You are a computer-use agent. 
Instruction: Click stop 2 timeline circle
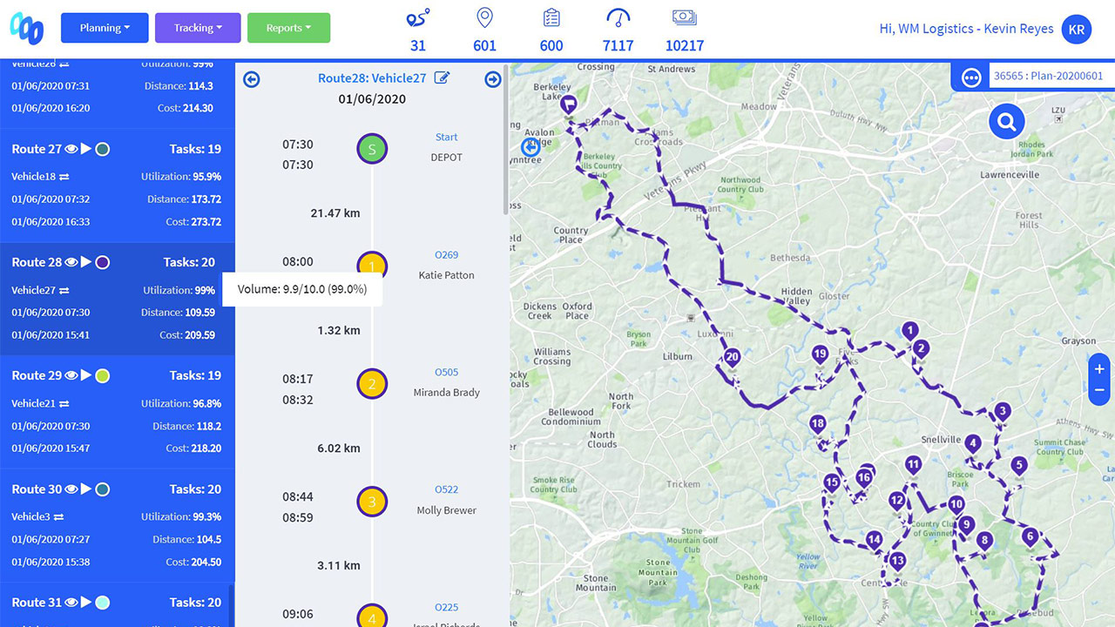(x=372, y=384)
